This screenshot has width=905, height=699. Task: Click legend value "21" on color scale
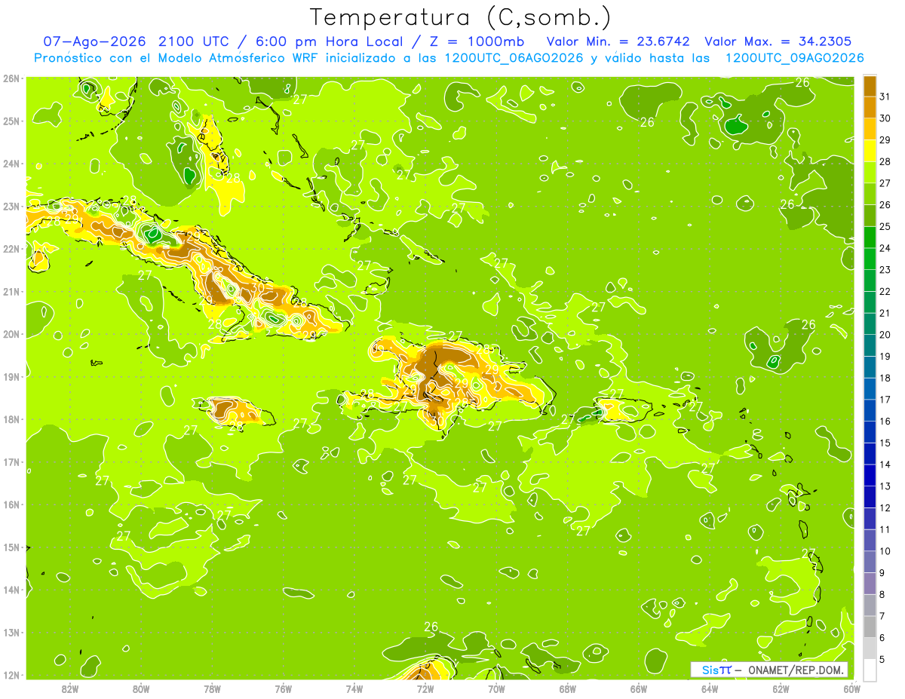(x=885, y=313)
